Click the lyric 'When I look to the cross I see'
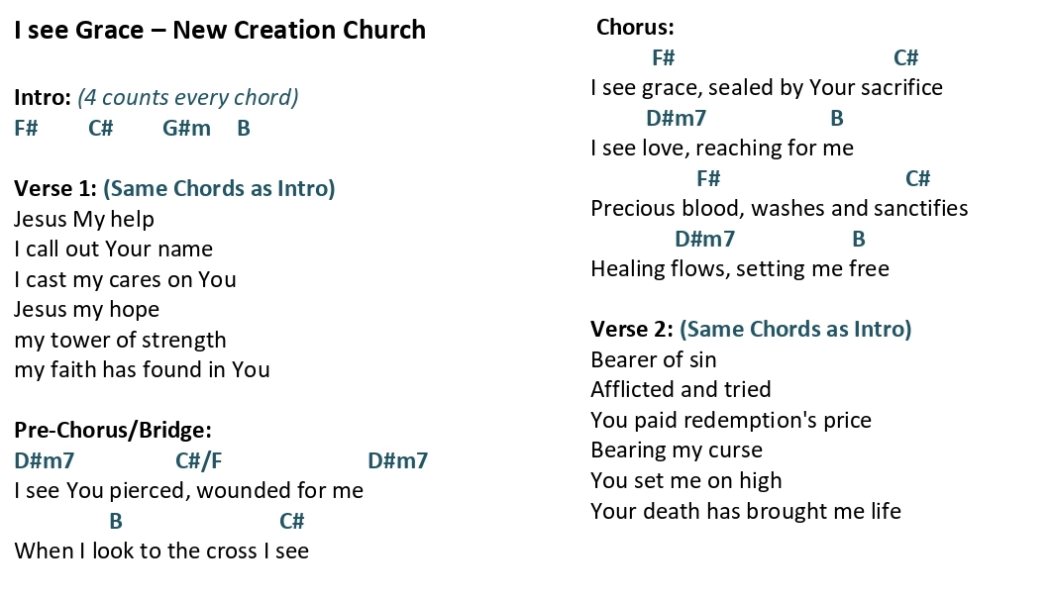The width and height of the screenshot is (1050, 602). click(161, 552)
